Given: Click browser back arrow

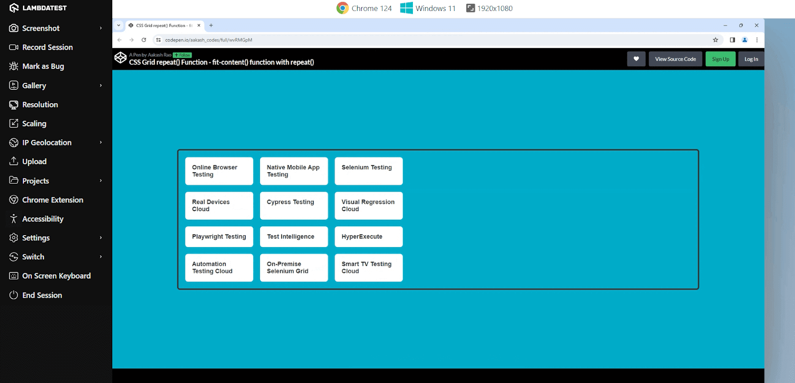Looking at the screenshot, I should tap(119, 40).
